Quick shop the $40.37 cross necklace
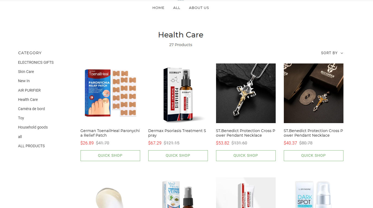The height and width of the screenshot is (208, 373). point(314,156)
